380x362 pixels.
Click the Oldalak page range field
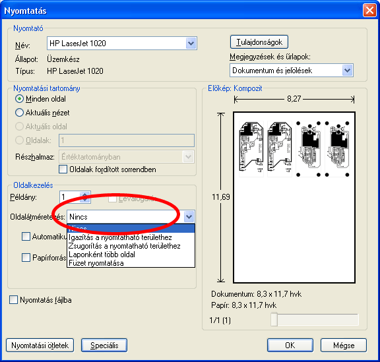coord(127,140)
